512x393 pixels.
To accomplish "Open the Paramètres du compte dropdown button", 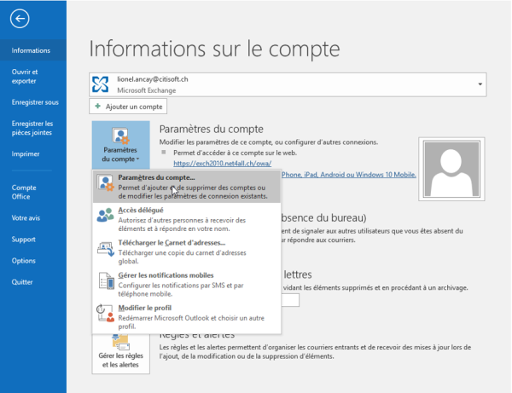I will point(121,144).
